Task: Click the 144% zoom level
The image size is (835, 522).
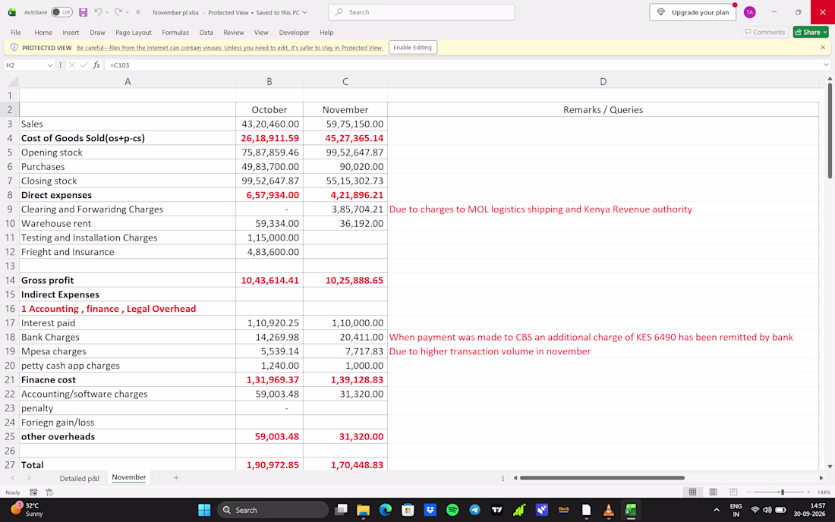Action: (x=824, y=492)
